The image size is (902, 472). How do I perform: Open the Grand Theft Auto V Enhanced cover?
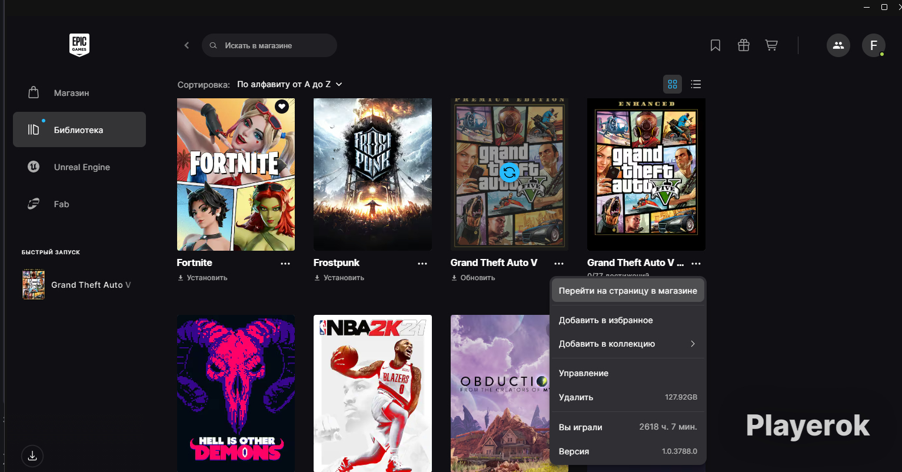pyautogui.click(x=646, y=174)
